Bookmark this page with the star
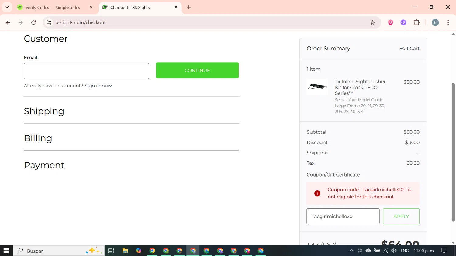Viewport: 456px width, 256px height. (x=373, y=22)
